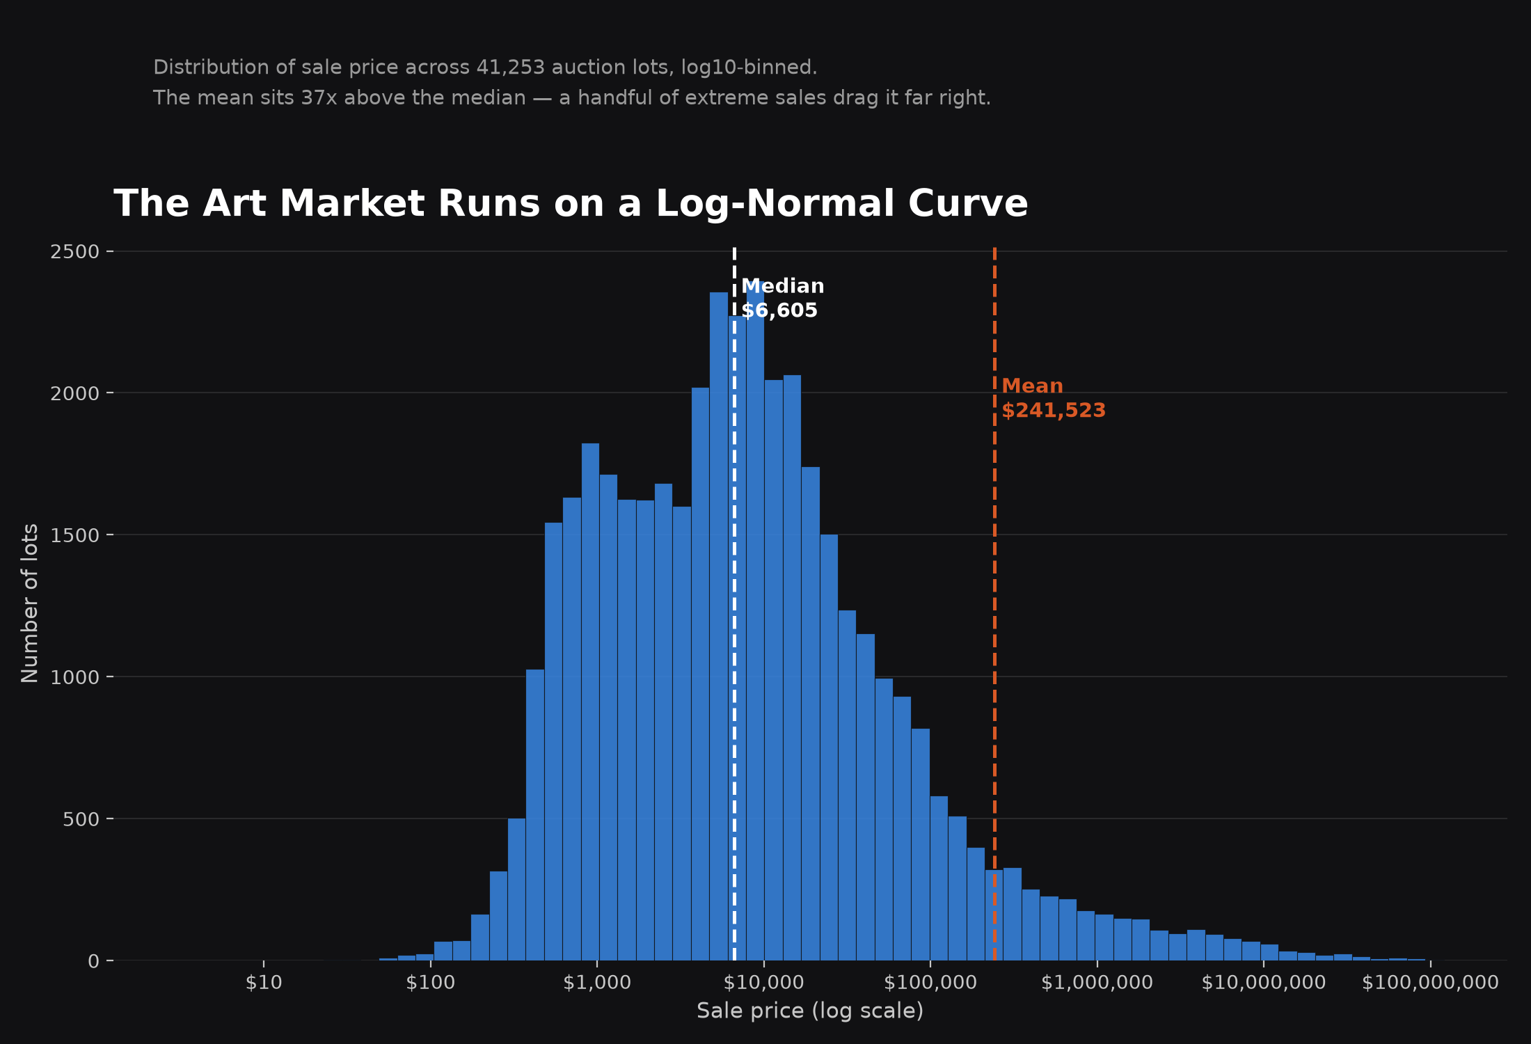Click the x-axis tick label '$100,000,000'
Image resolution: width=1531 pixels, height=1044 pixels.
(x=1430, y=983)
